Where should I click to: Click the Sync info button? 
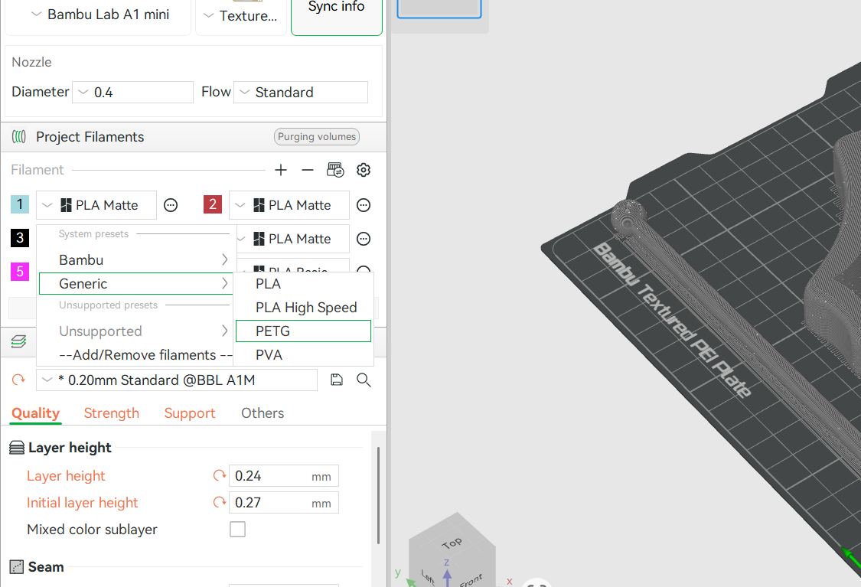[x=337, y=15]
